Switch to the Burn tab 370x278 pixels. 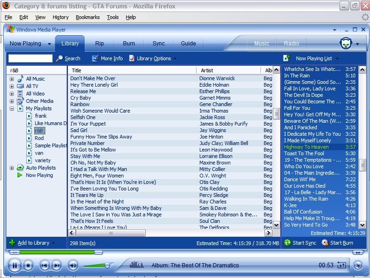coord(129,44)
